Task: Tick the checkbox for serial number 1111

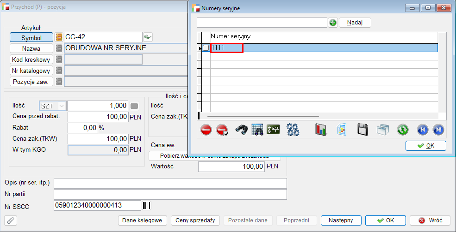Action: 206,48
